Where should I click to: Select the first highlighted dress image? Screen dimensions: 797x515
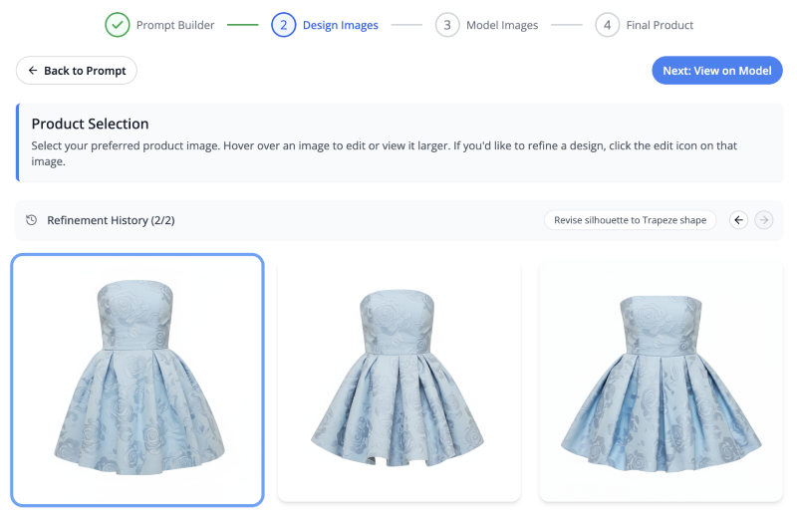[137, 380]
